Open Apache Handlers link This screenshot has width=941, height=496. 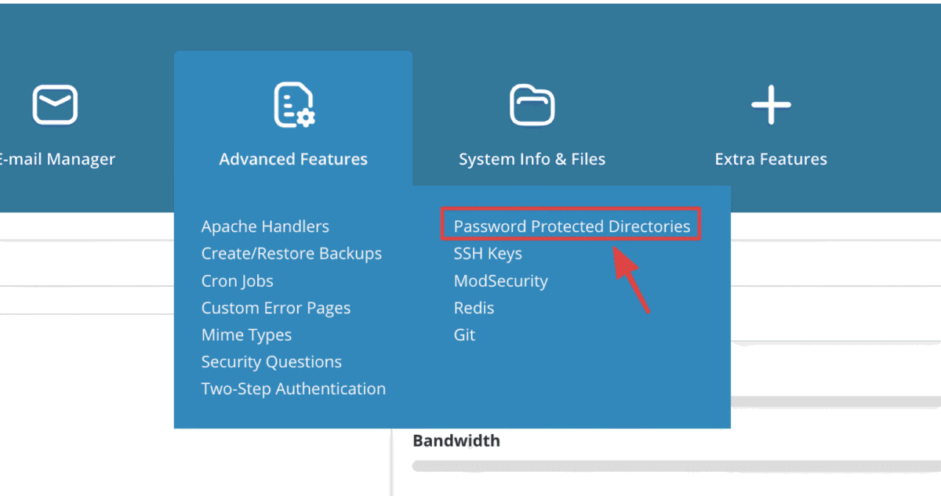265,226
